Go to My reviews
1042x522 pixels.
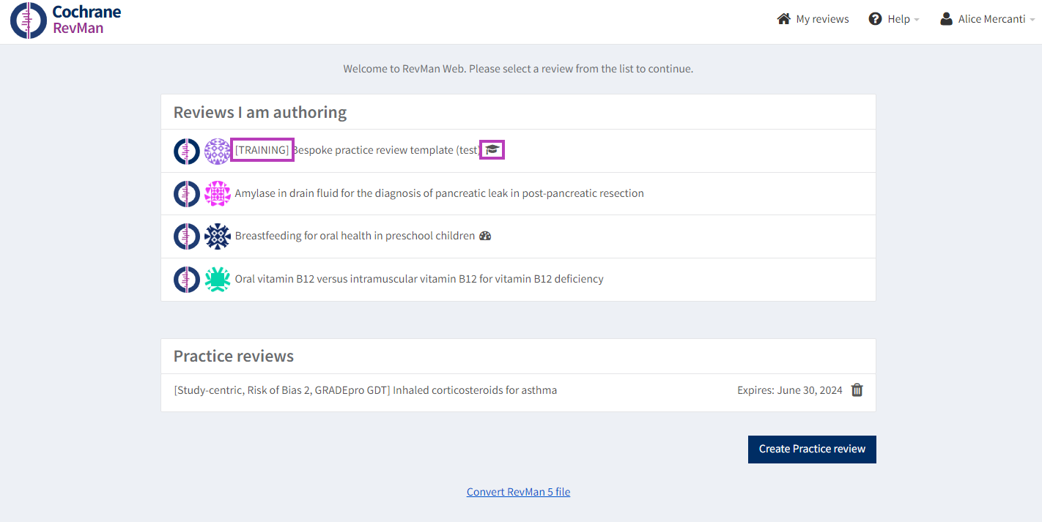822,19
